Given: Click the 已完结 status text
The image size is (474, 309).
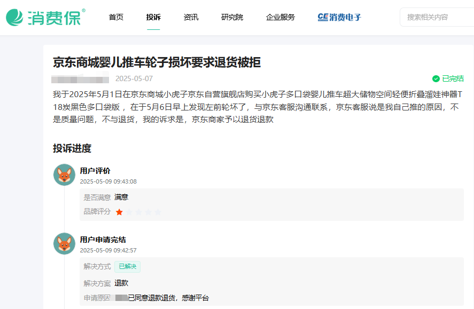Looking at the screenshot, I should click(x=453, y=79).
